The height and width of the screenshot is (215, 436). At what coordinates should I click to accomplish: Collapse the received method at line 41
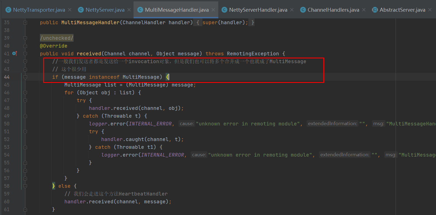[25, 54]
